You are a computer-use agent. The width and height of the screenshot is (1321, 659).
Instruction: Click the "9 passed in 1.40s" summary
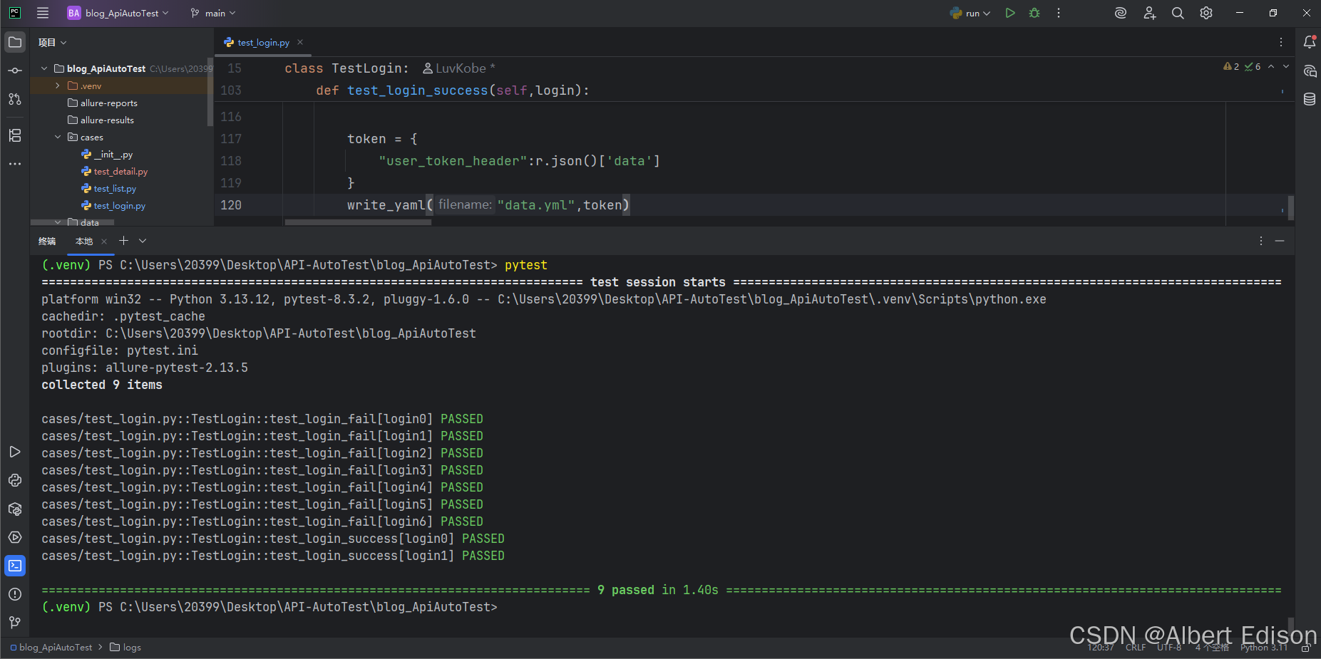658,590
